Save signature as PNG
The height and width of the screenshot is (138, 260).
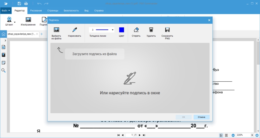(167, 33)
